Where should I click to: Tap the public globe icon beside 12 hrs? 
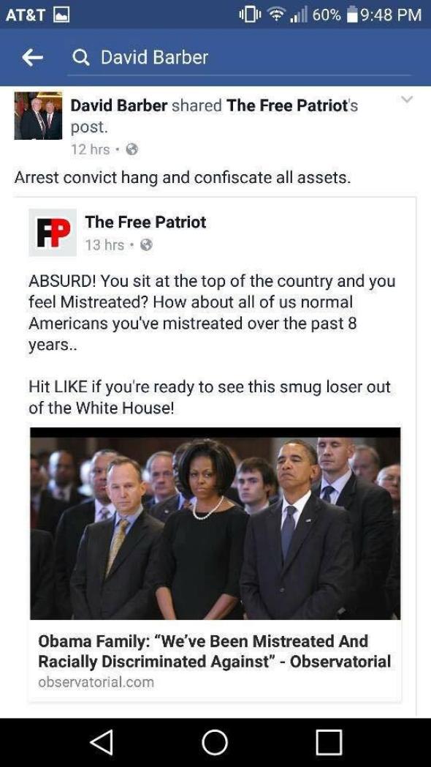[131, 150]
